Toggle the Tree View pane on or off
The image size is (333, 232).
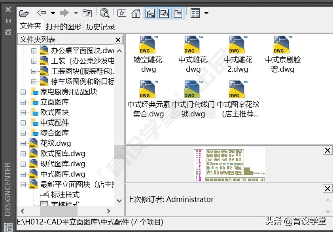[x=150, y=13]
